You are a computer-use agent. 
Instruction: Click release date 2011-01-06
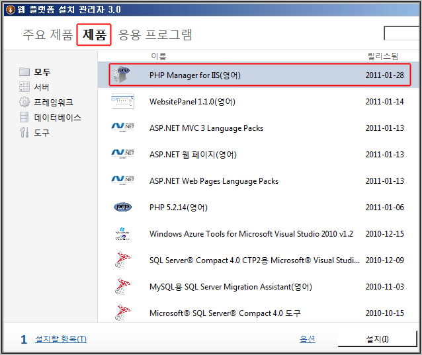(x=384, y=207)
